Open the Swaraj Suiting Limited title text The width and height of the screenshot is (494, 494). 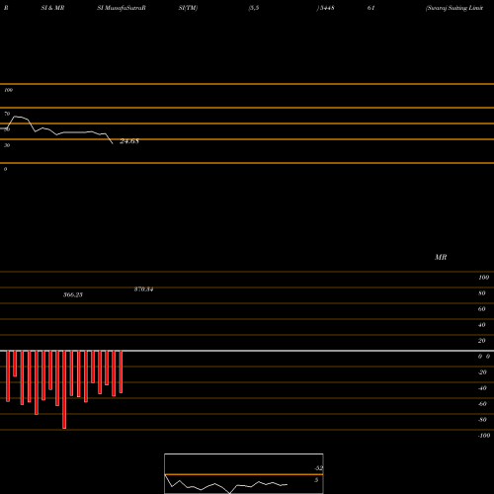(454, 8)
